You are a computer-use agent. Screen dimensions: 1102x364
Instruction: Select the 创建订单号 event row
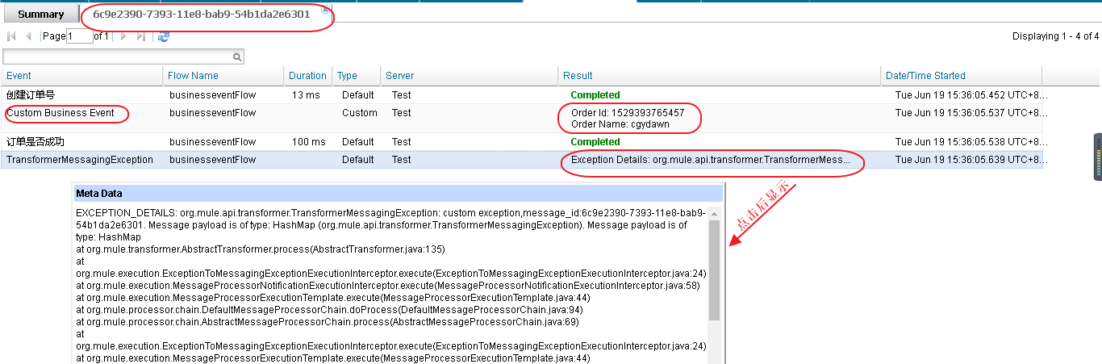pos(522,95)
